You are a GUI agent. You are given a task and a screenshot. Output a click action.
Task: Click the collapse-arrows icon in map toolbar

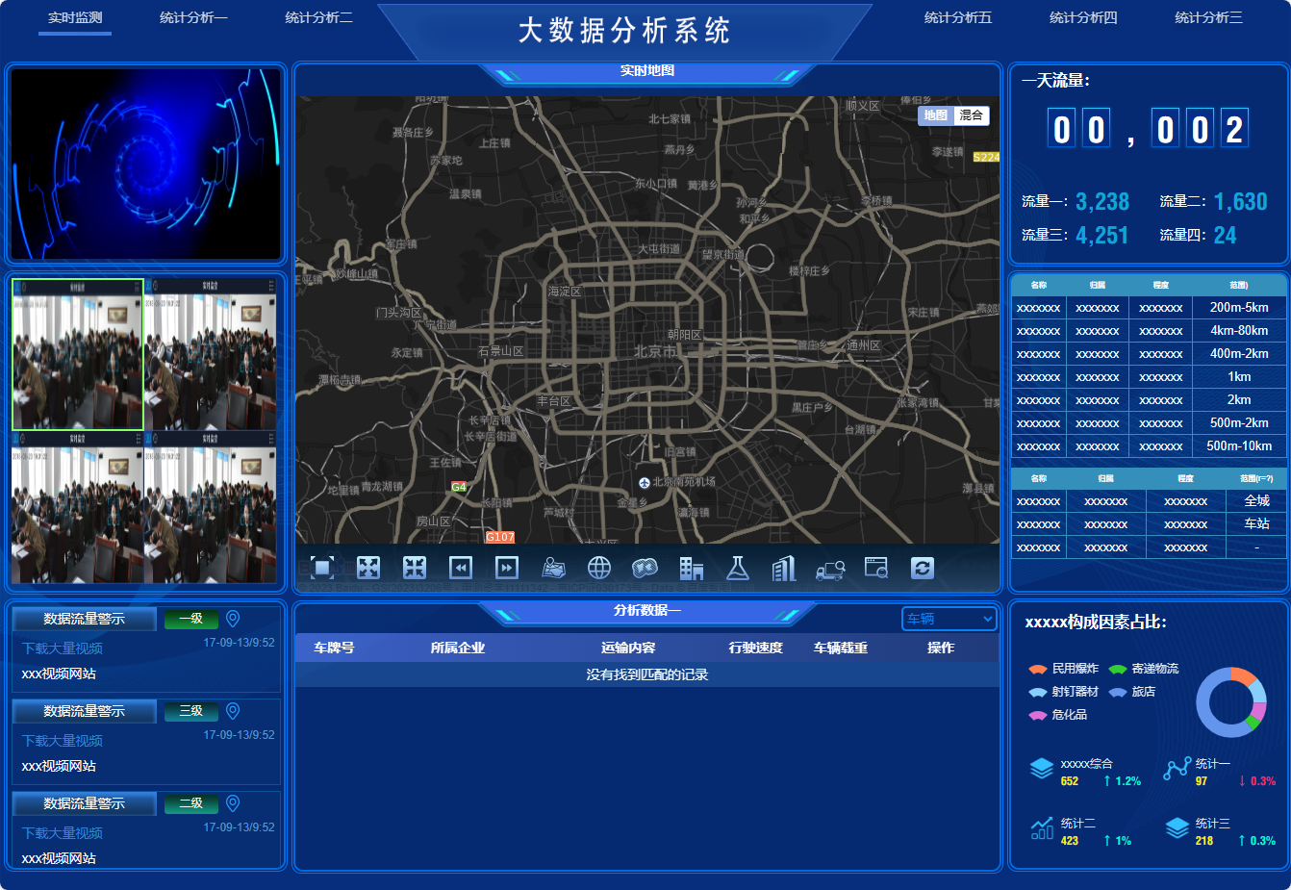(415, 568)
